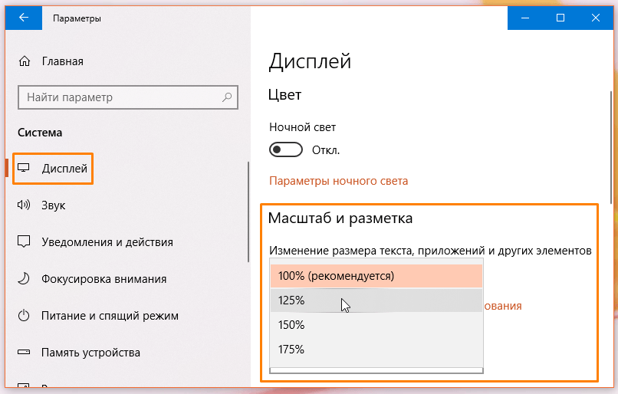Select 100% (рекомендуется) scale option
Viewport: 618px width, 394px height.
376,276
